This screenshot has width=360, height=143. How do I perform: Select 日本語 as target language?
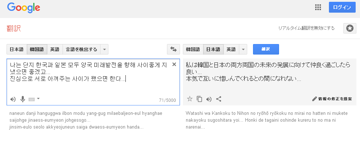[x=213, y=49]
